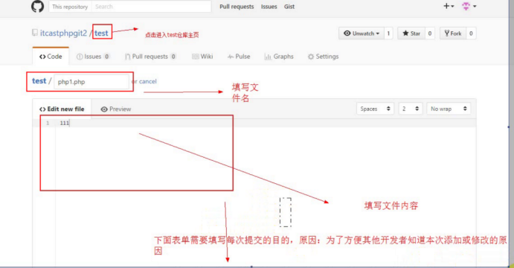514x268 pixels.
Task: Star the repository
Action: coord(411,33)
